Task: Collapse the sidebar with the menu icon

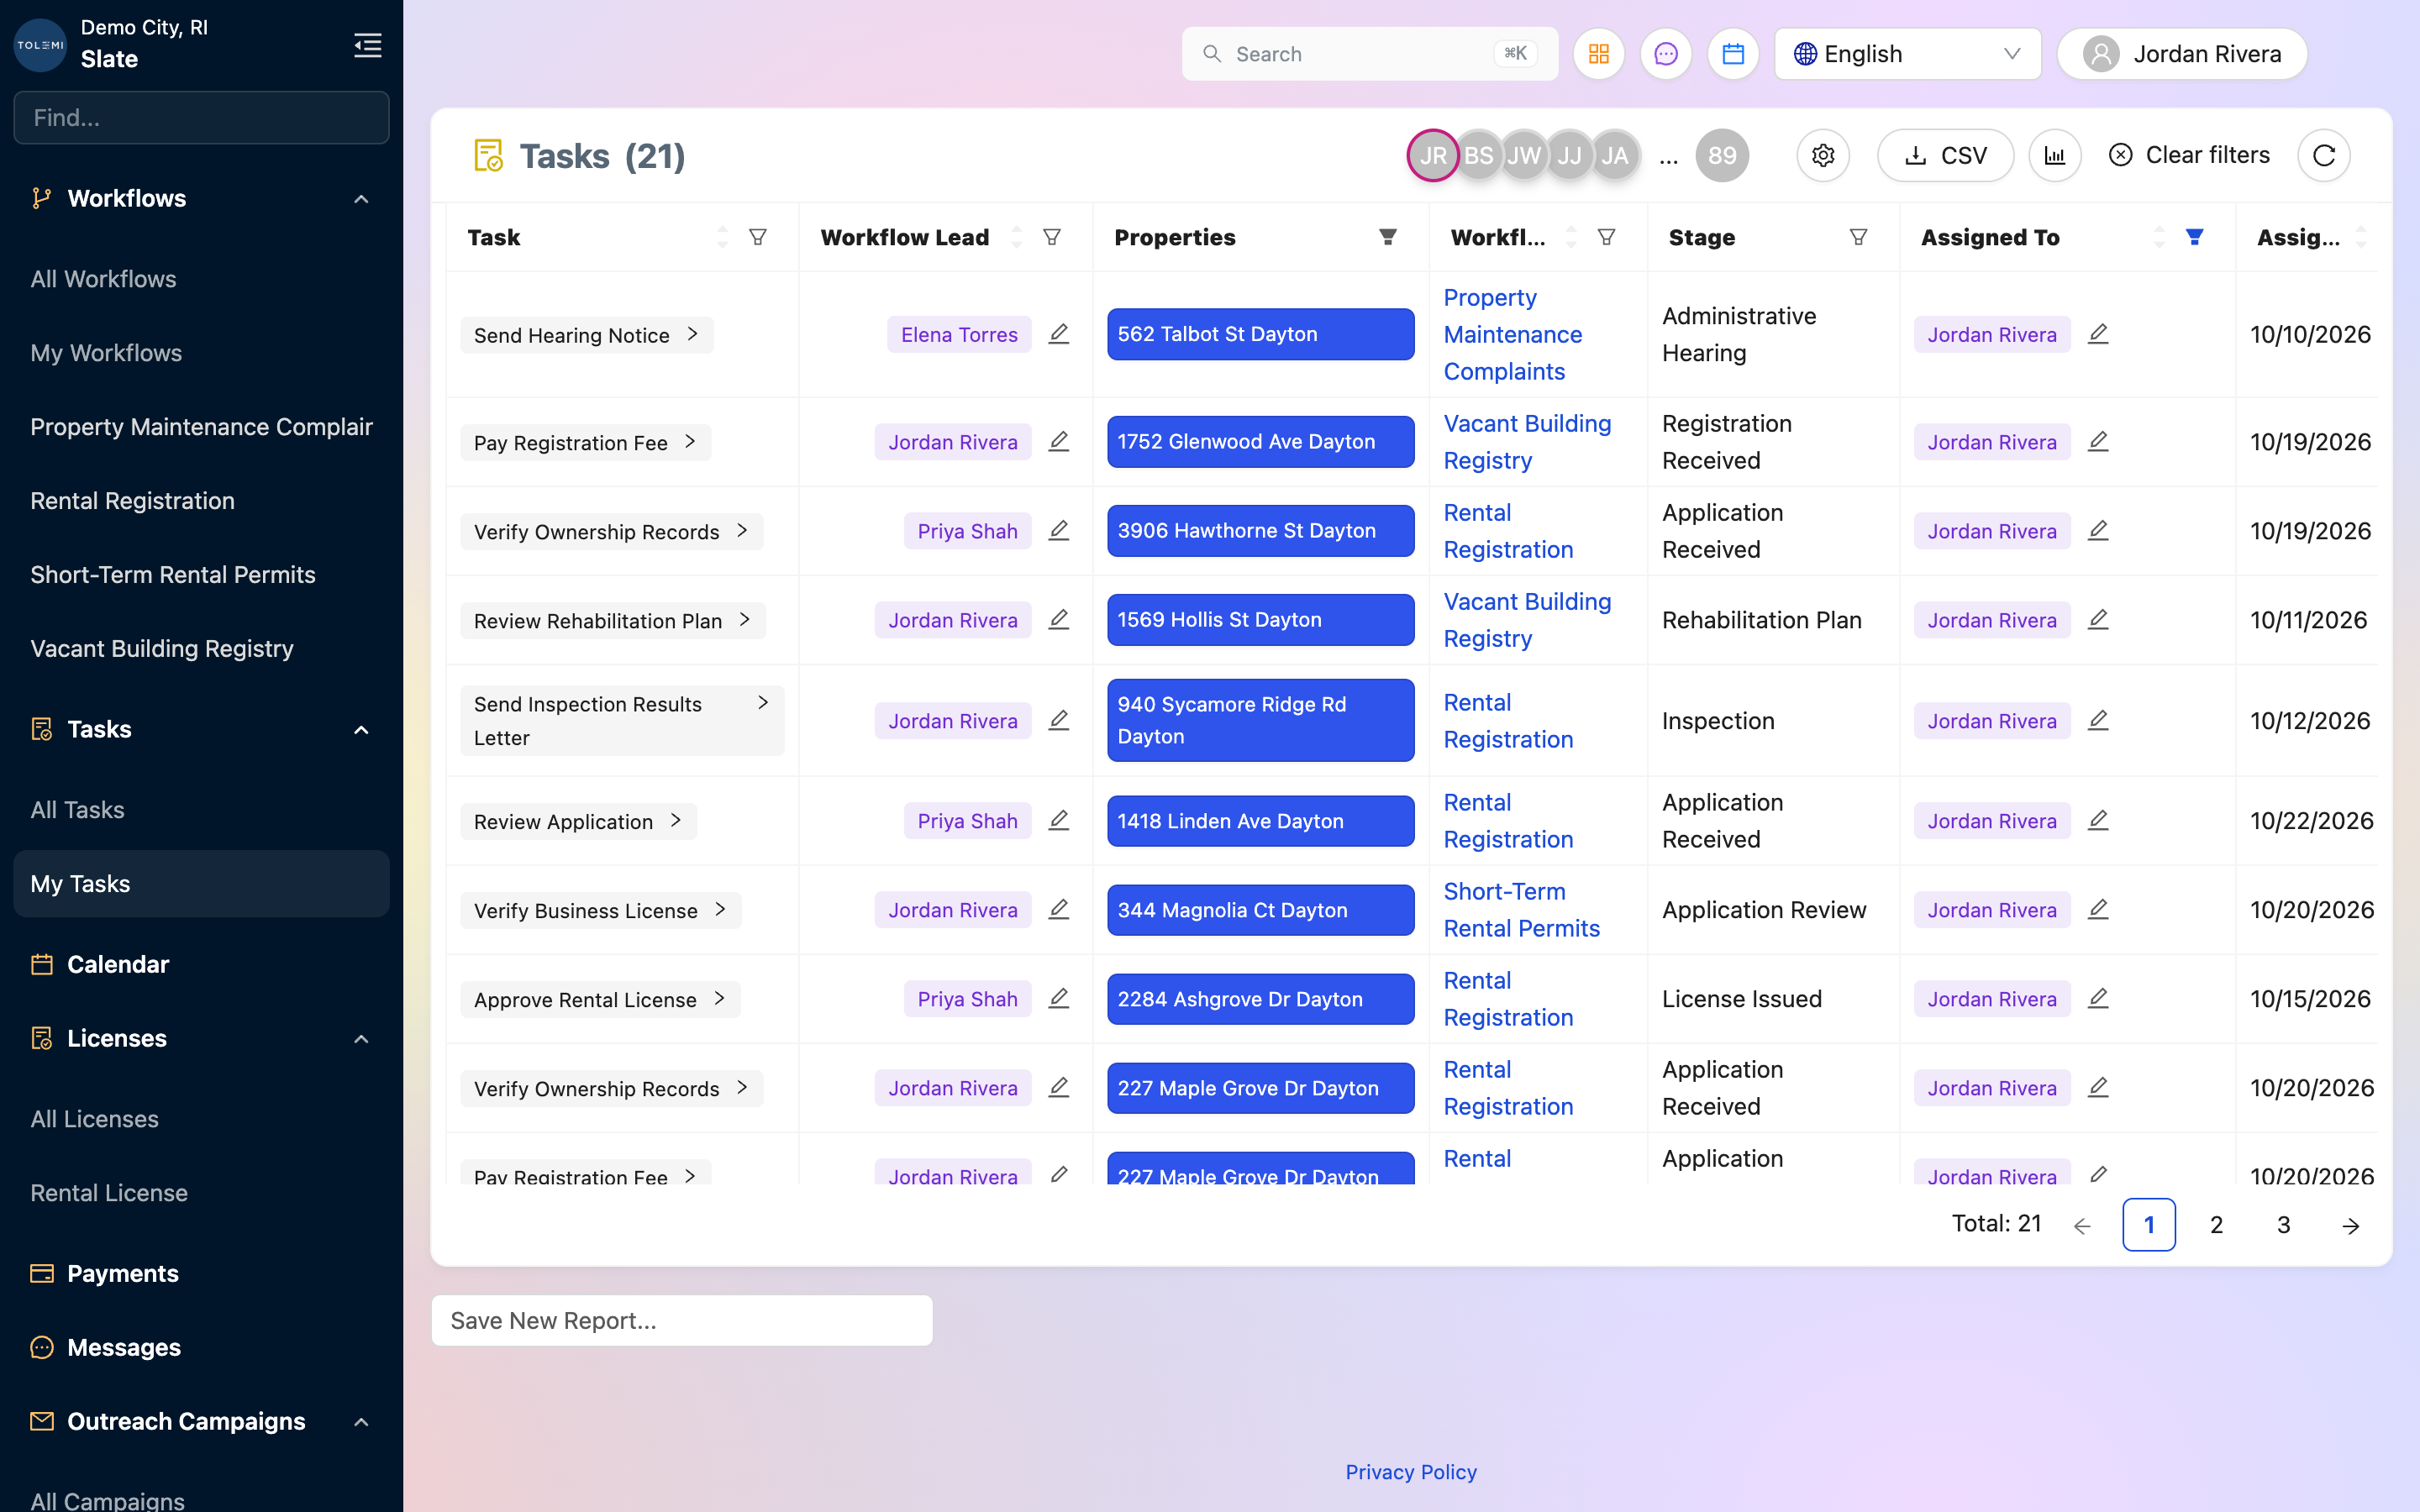Action: [x=367, y=45]
